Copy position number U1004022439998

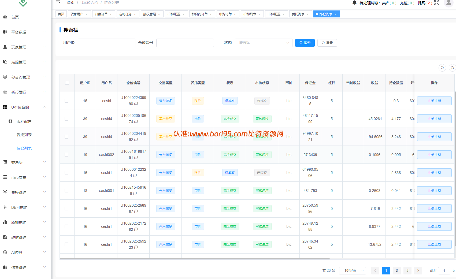[x=136, y=104]
